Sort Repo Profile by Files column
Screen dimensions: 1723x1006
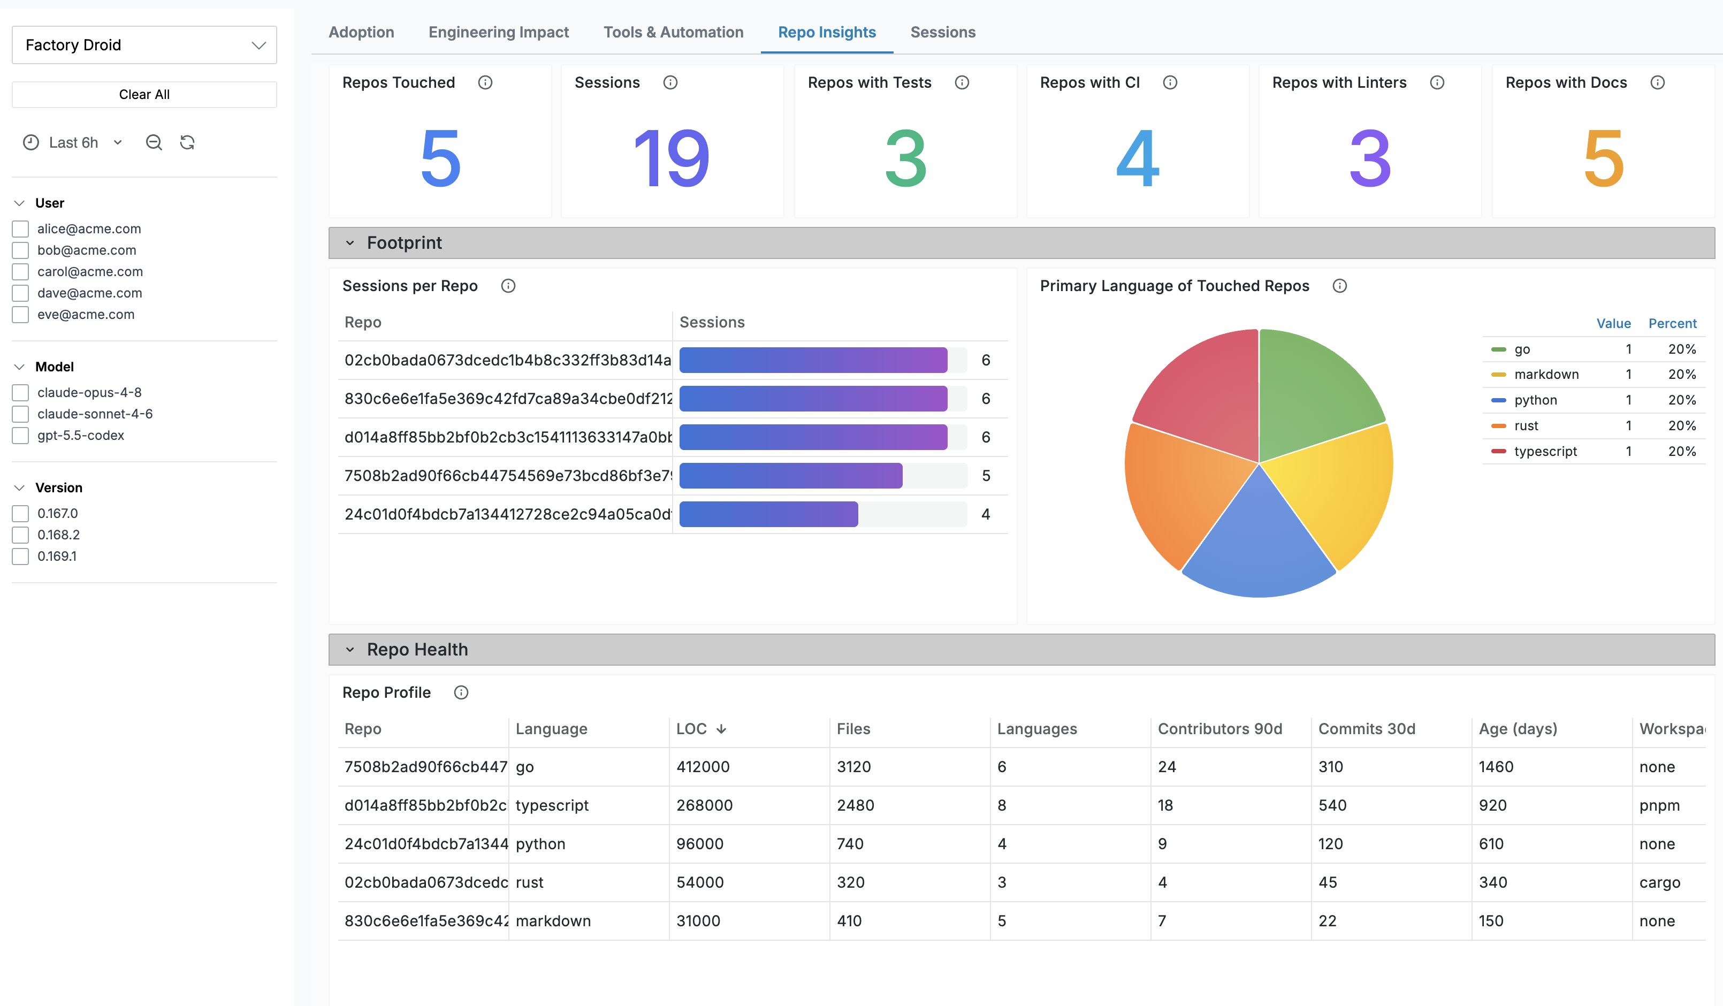tap(853, 729)
